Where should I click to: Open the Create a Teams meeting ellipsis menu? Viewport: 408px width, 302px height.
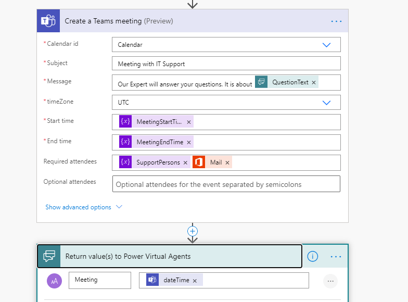pos(336,21)
